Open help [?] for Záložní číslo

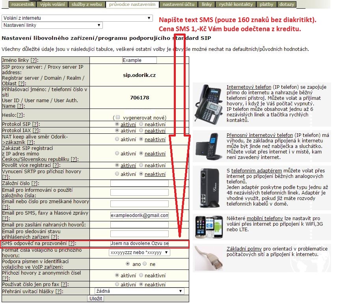coord(34,183)
